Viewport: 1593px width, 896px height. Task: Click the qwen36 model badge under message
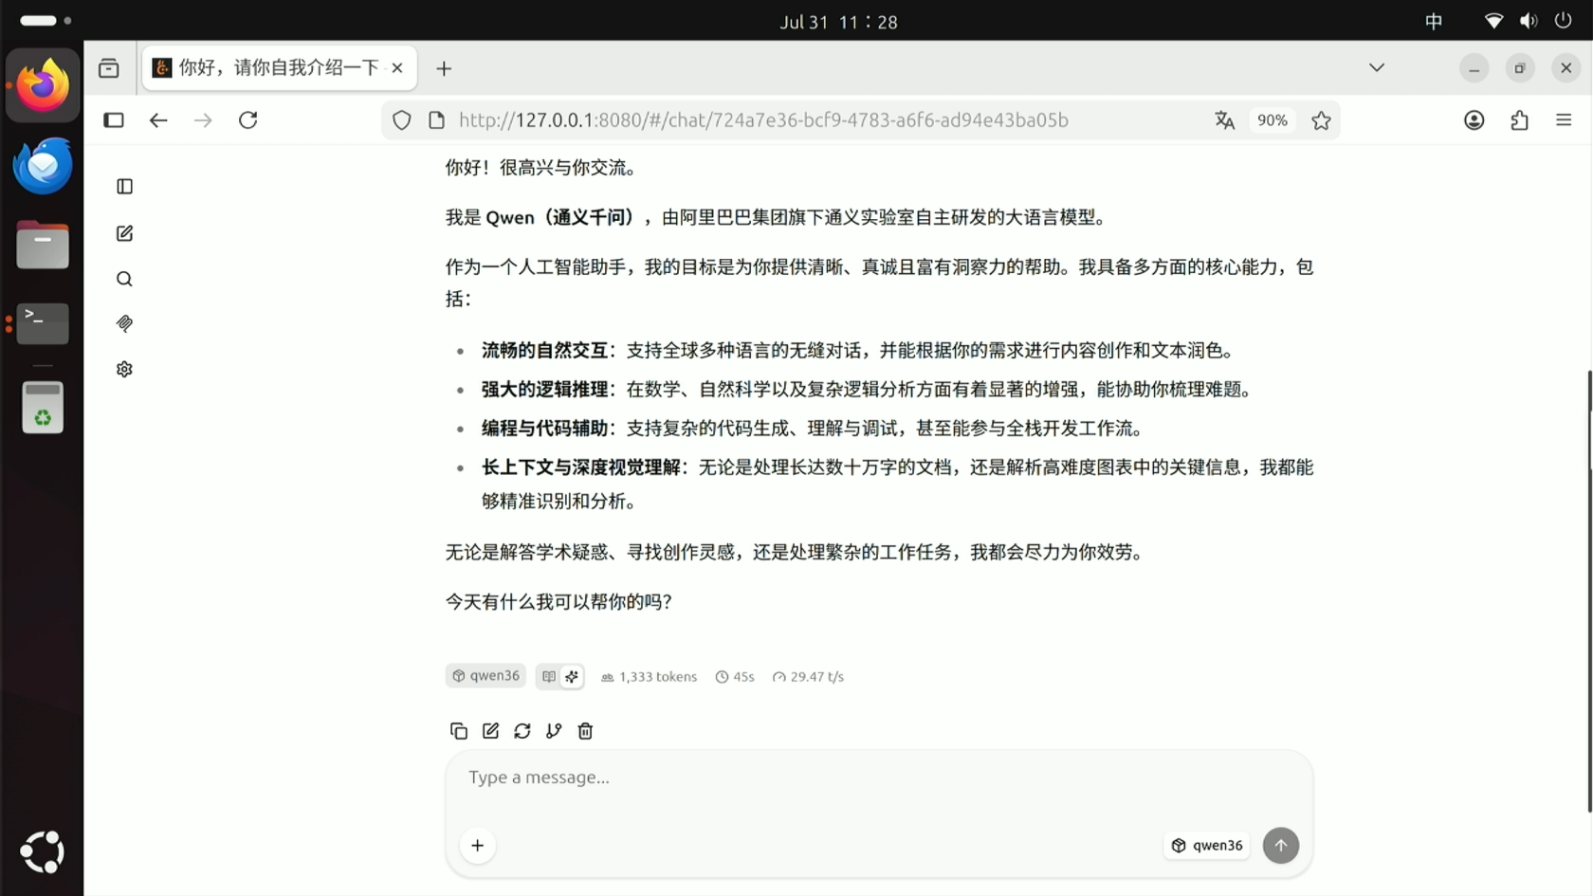(x=485, y=676)
